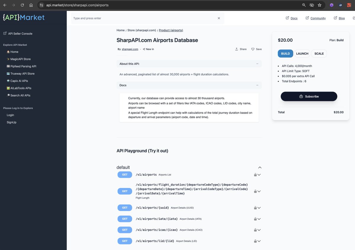Image resolution: width=355 pixels, height=250 pixels.
Task: Click the external-link icon beside Community
Action: coord(307,18)
